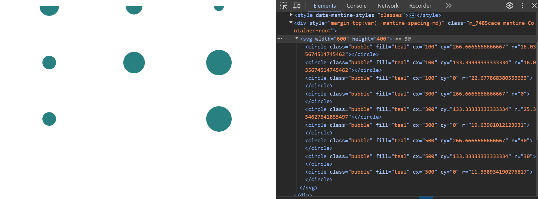Toggle the device toolbar icon
The height and width of the screenshot is (199, 538).
tap(296, 6)
